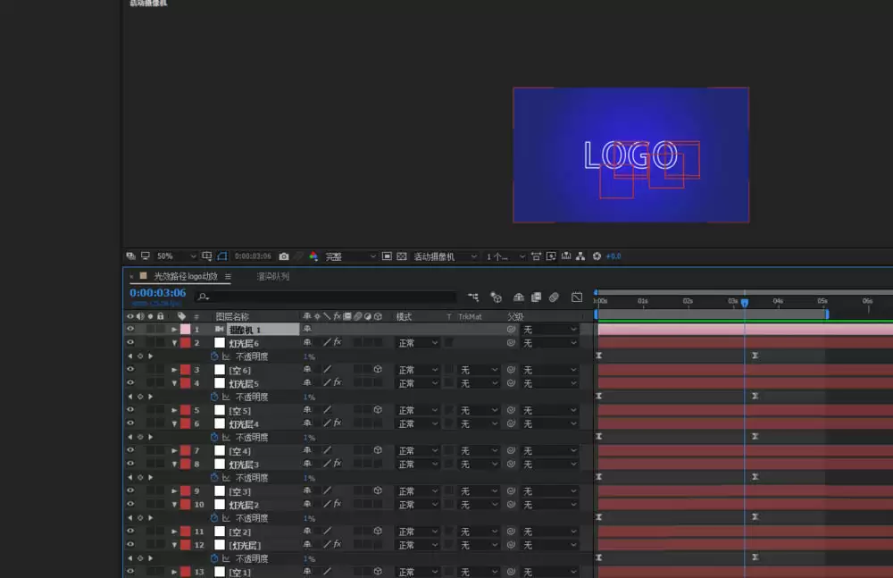Viewport: 893px width, 578px height.
Task: Expand the [空 6] layer properties
Action: coord(174,370)
